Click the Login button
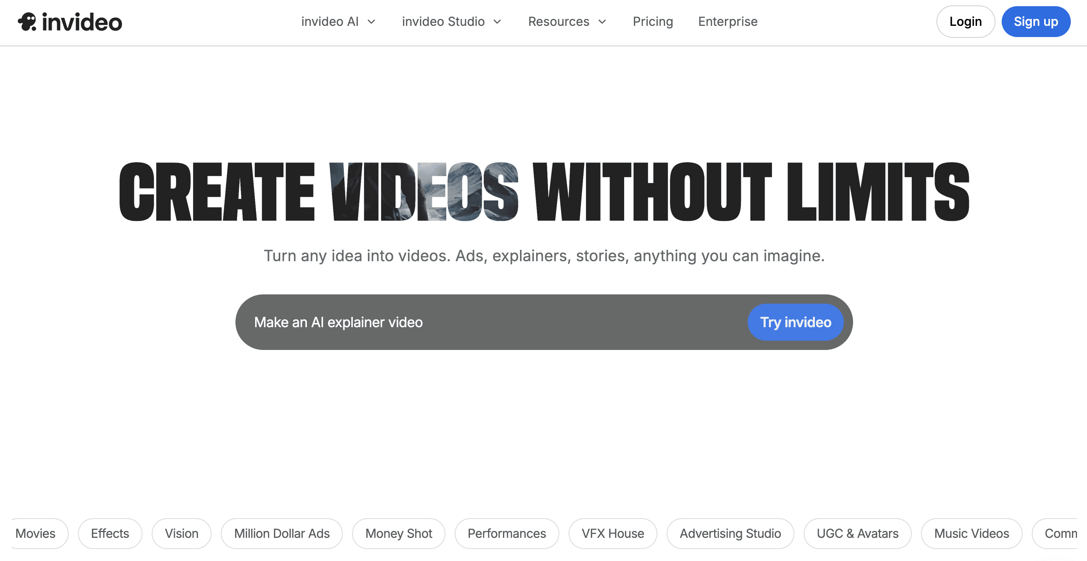This screenshot has width=1087, height=561. [965, 22]
